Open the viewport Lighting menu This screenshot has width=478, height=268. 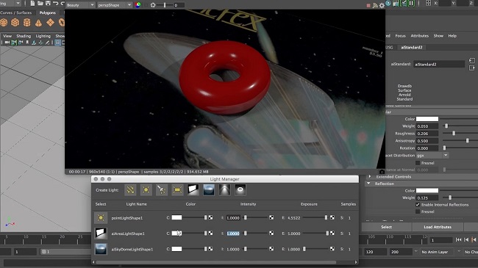[x=43, y=36]
